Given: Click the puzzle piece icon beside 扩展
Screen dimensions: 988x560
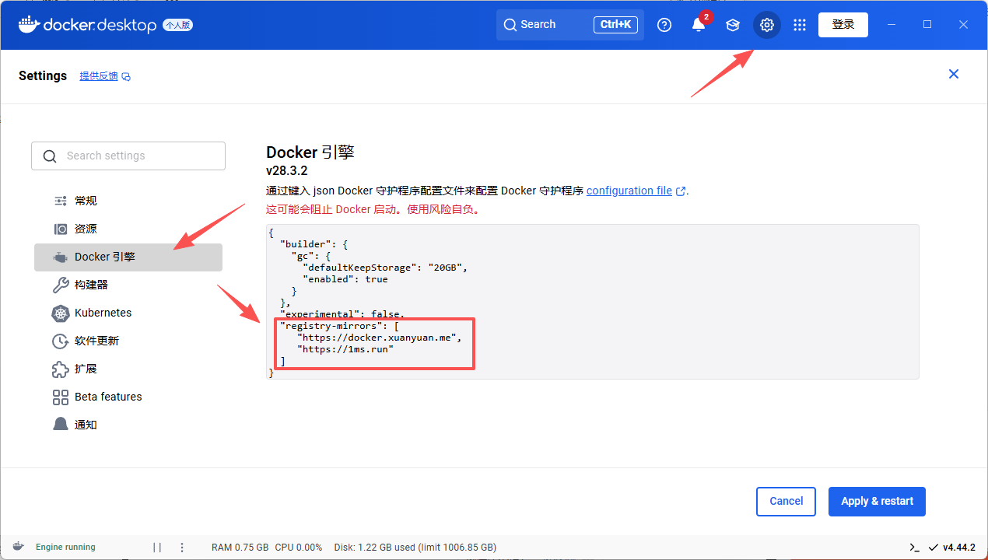Looking at the screenshot, I should click(x=61, y=369).
